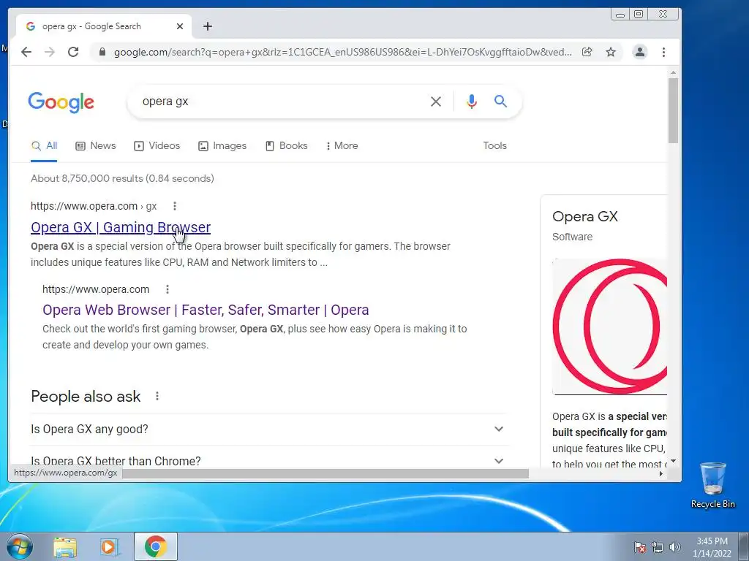Select Recycle Bin on desktop

(712, 485)
